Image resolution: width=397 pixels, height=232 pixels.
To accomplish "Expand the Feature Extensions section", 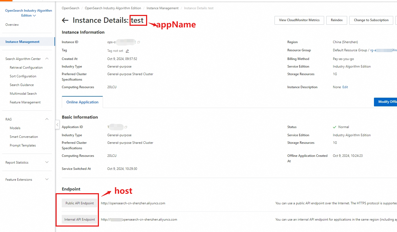I will tap(47, 179).
